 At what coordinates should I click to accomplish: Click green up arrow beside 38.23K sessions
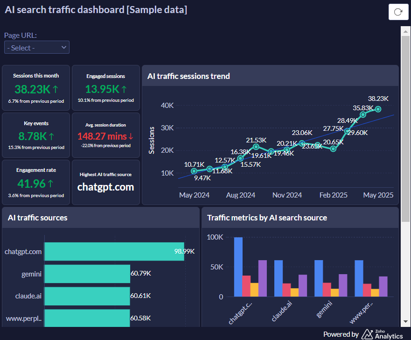56,89
